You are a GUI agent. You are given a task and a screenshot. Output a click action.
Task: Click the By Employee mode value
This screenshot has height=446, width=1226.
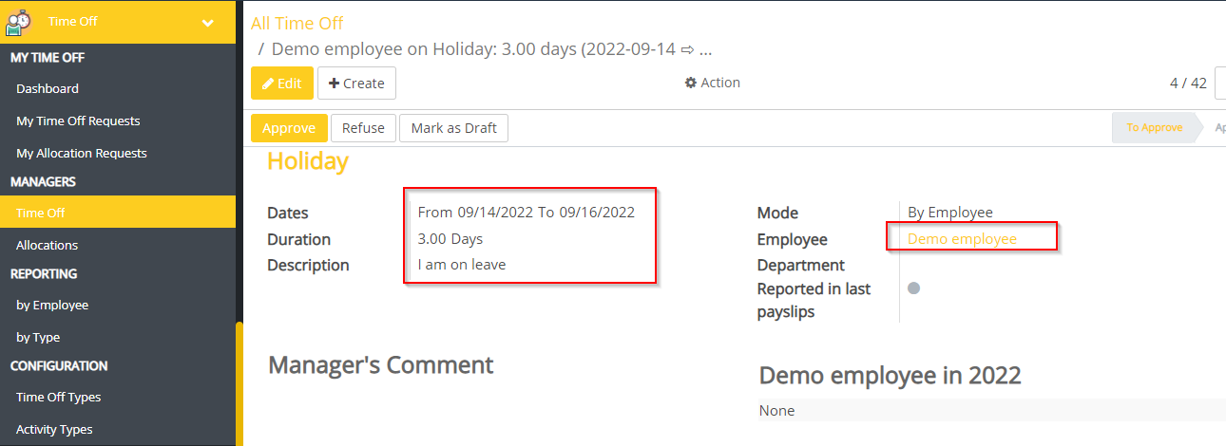[x=950, y=213]
